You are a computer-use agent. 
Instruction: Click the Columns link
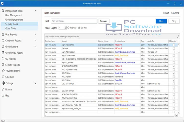[x=175, y=13]
